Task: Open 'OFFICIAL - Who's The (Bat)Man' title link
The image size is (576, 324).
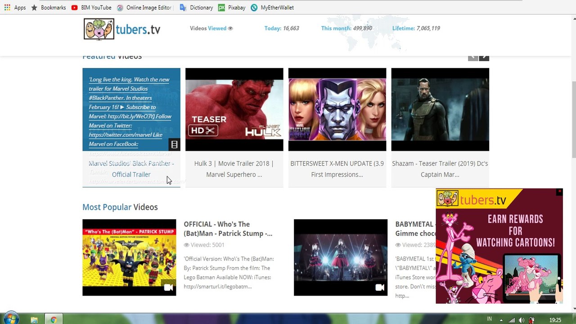Action: click(228, 229)
